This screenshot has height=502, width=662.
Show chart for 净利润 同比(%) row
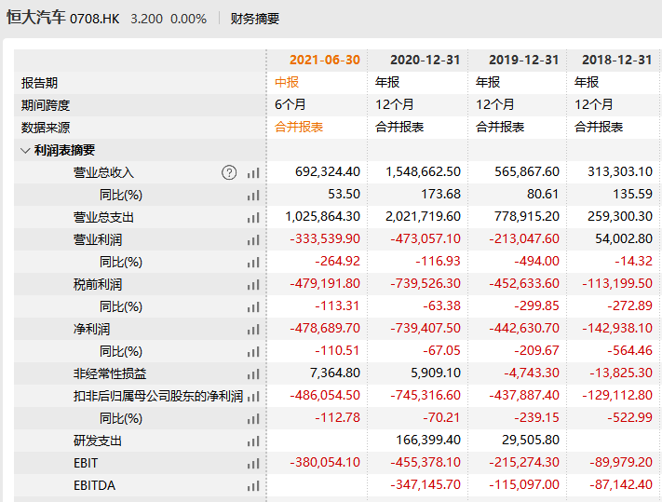(253, 352)
